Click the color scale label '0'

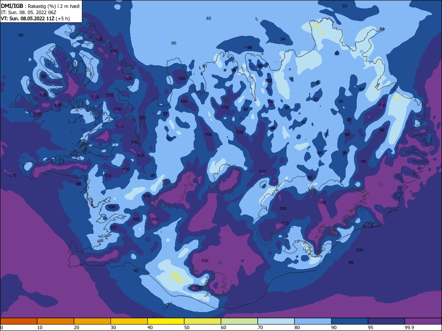tap(2, 327)
